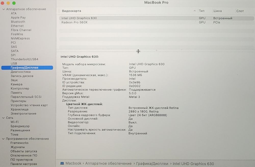Click the pane divider between table and details
This screenshot has height=167, width=255.
coord(138,51)
